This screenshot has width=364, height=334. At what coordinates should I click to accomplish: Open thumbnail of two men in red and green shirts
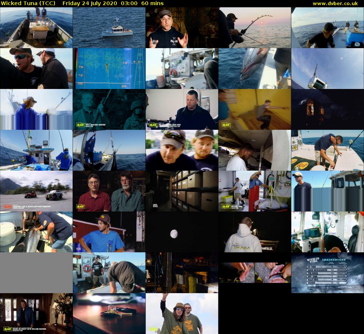point(109,191)
